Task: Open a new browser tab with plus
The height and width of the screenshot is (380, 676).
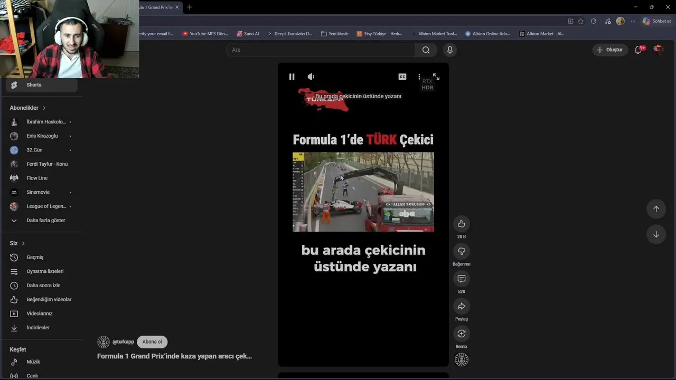Action: point(190,7)
